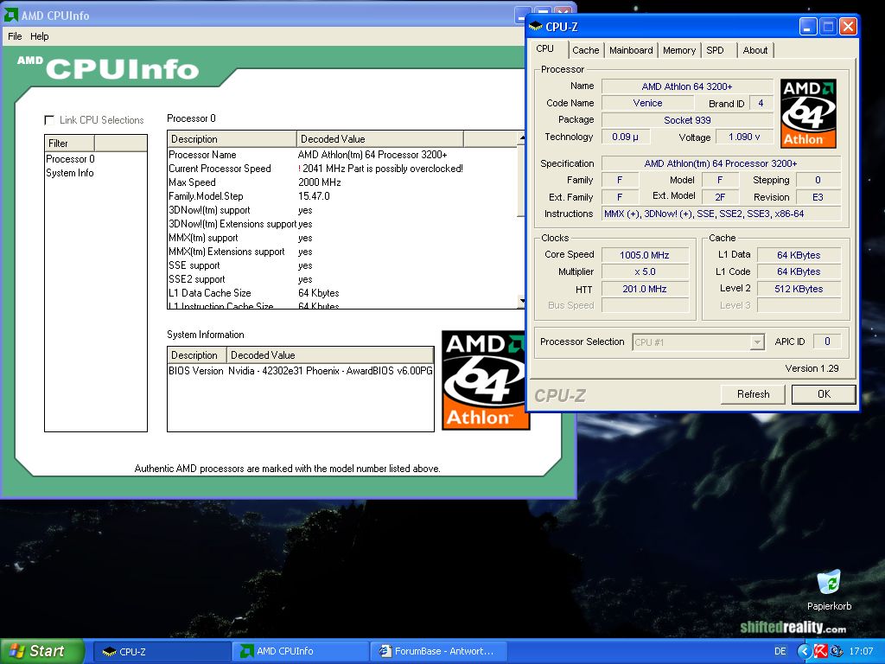Click scroll up arrow of processor list
The height and width of the screenshot is (664, 885).
point(521,137)
